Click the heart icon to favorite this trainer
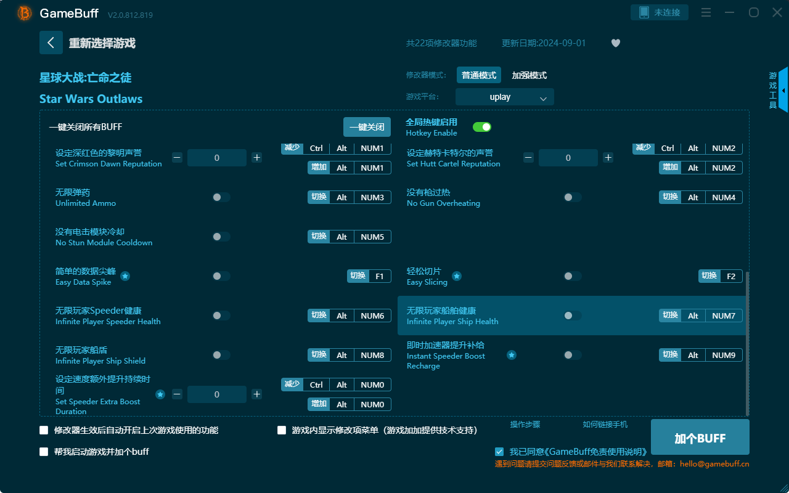This screenshot has height=493, width=789. (615, 43)
